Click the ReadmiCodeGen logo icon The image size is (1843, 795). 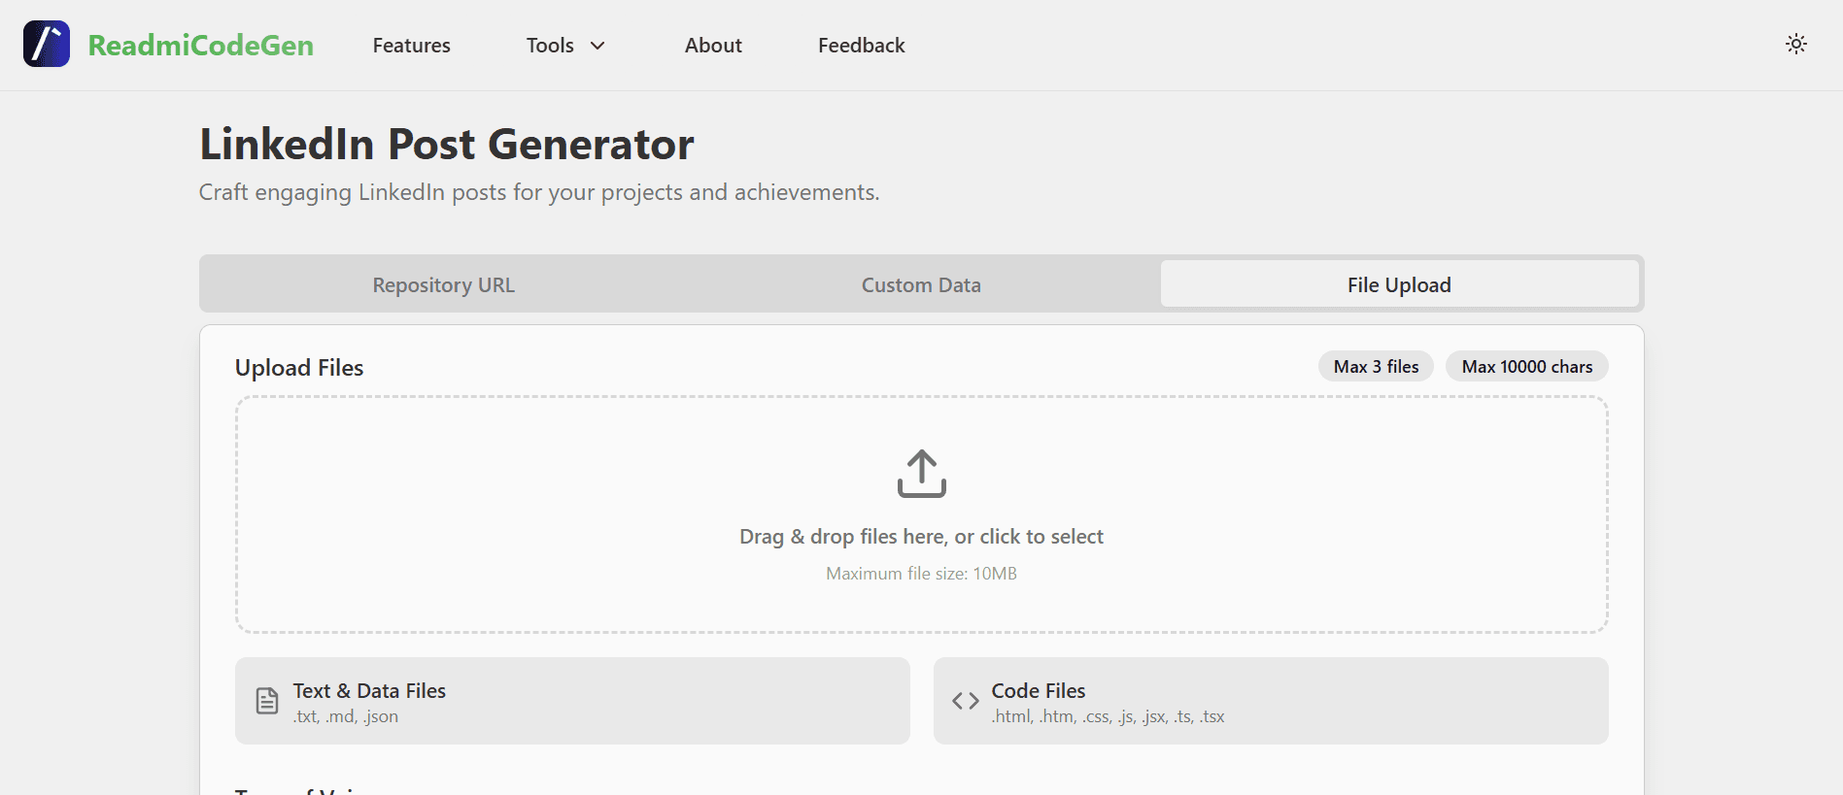[x=47, y=44]
